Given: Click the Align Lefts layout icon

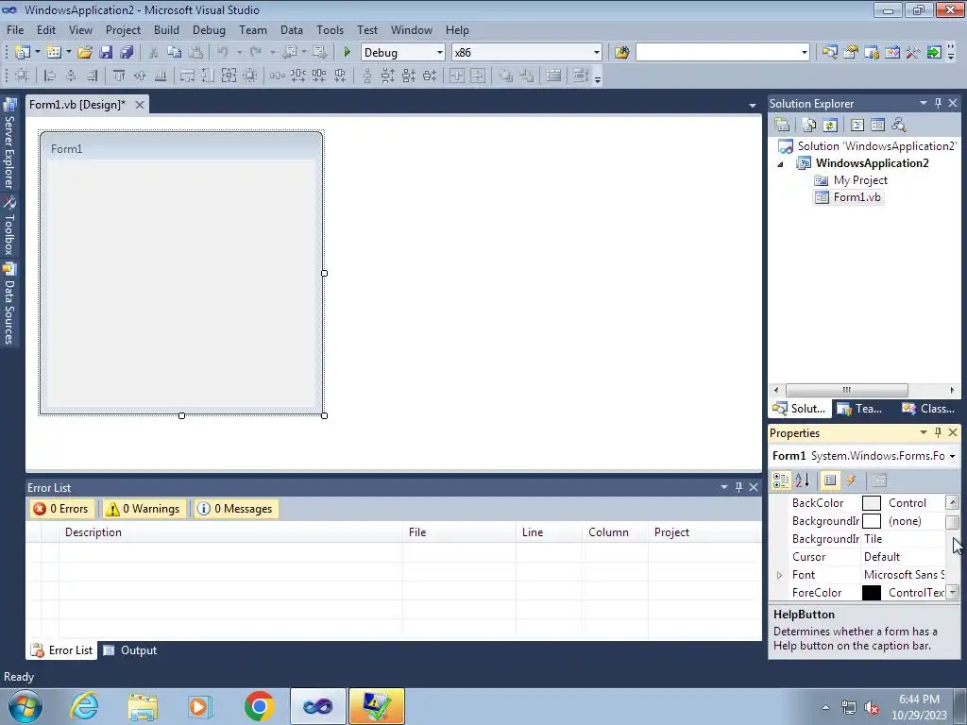Looking at the screenshot, I should pos(50,76).
